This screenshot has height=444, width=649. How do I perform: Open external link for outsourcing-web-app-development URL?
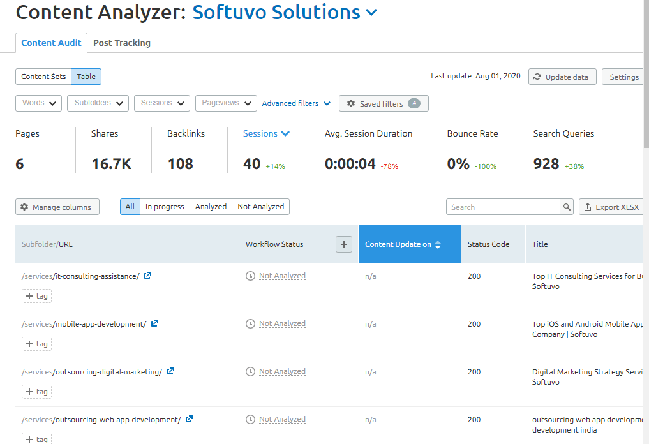pos(189,419)
